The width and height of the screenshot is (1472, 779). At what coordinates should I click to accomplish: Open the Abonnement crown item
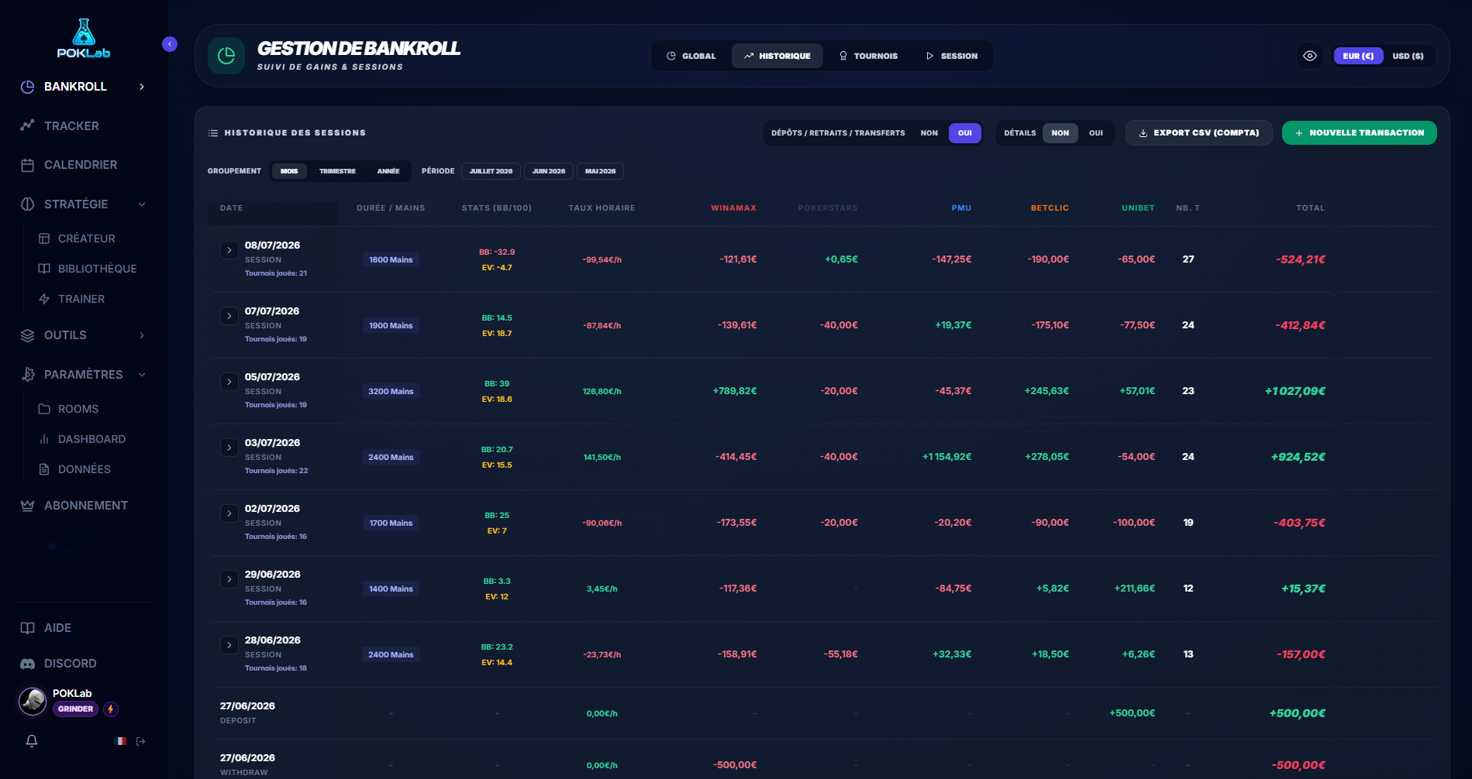pyautogui.click(x=74, y=506)
